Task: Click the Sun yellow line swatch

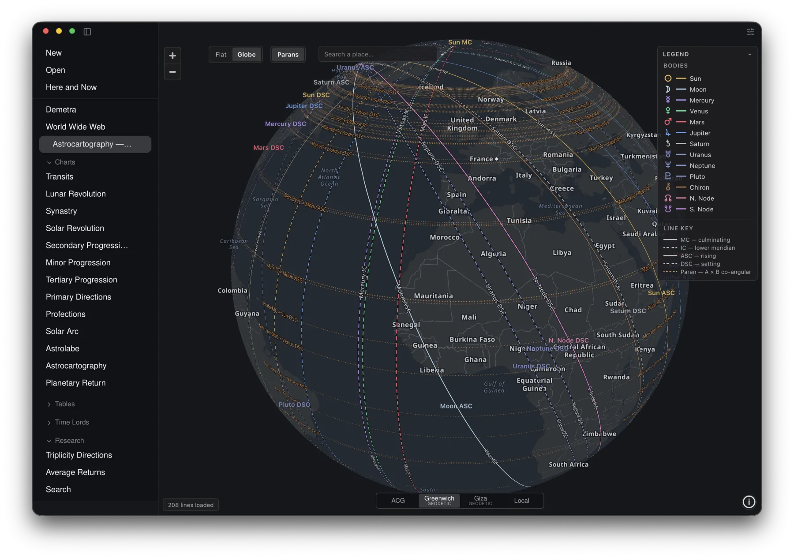Action: pos(681,79)
